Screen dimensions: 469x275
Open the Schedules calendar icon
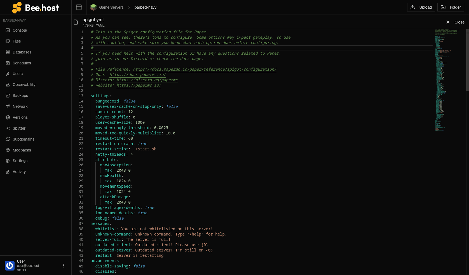(8, 63)
